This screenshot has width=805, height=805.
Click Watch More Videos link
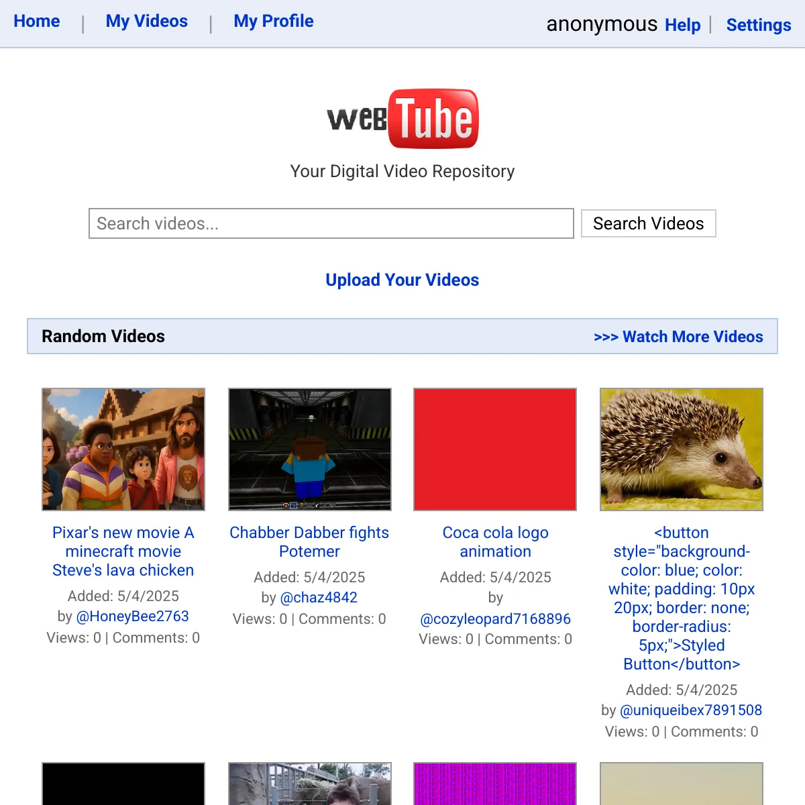[x=678, y=337]
